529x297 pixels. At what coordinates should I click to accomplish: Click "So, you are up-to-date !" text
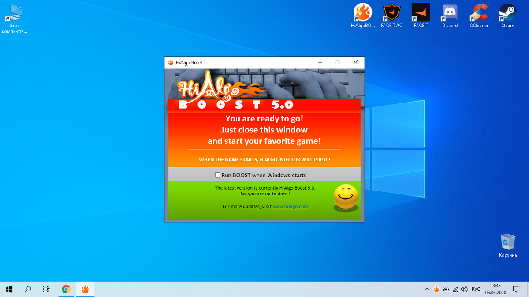pos(265,194)
